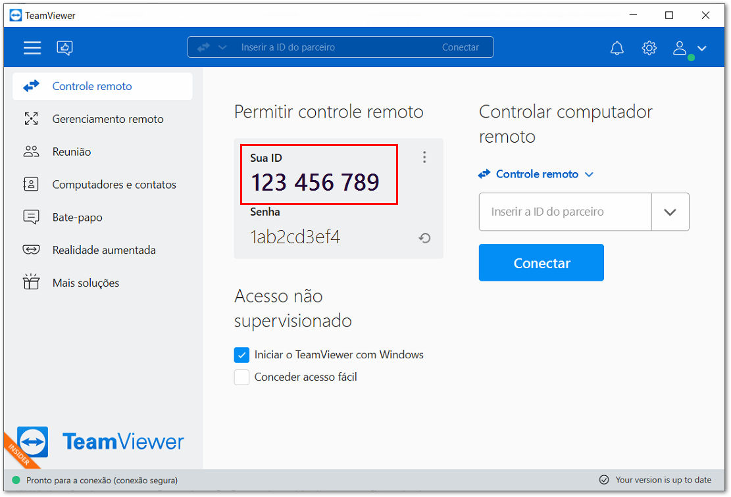Click Conectar in the top search bar

(460, 47)
